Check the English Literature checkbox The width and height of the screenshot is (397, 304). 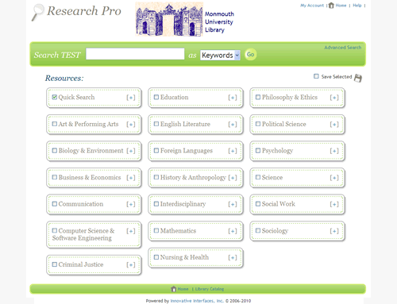pyautogui.click(x=156, y=124)
